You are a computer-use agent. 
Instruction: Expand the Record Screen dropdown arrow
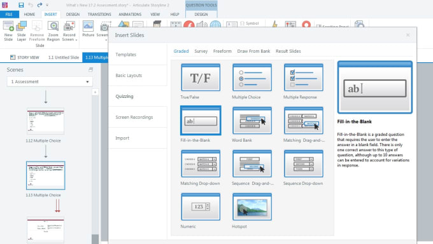(76, 40)
